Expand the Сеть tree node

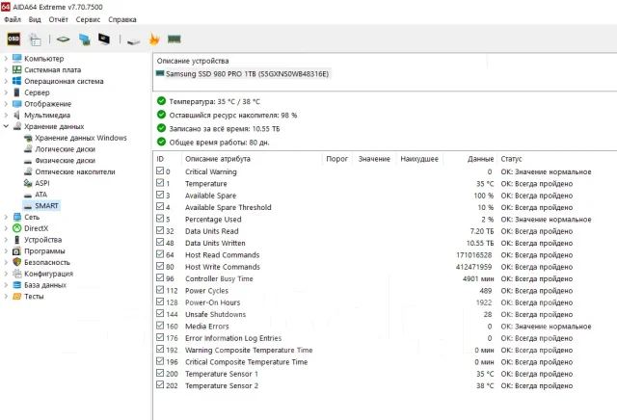tap(6, 217)
